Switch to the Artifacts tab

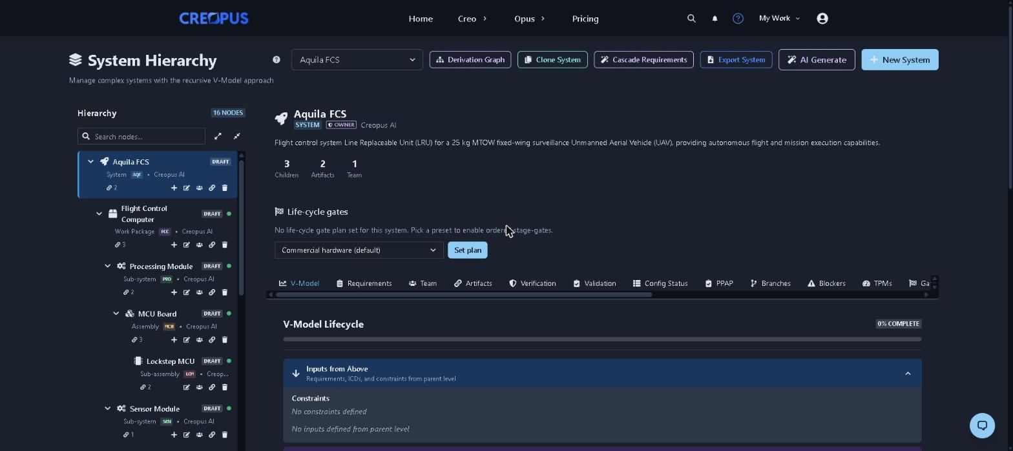coord(473,283)
